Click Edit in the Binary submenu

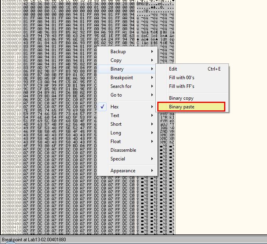pos(192,69)
